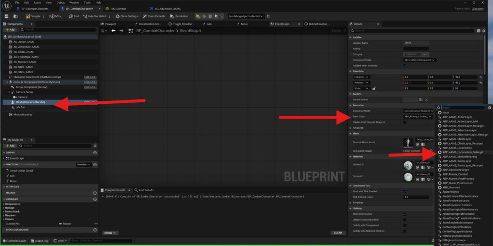493x246 pixels.
Task: Open the Animation Mode dropdown
Action: pyautogui.click(x=419, y=111)
